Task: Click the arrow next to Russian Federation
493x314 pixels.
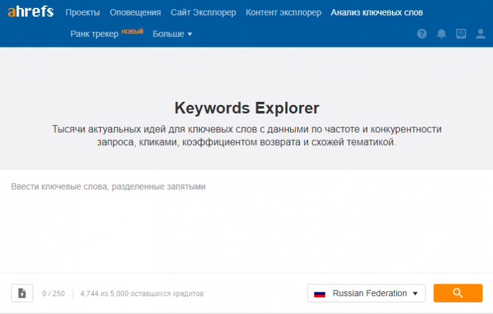Action: pos(415,294)
